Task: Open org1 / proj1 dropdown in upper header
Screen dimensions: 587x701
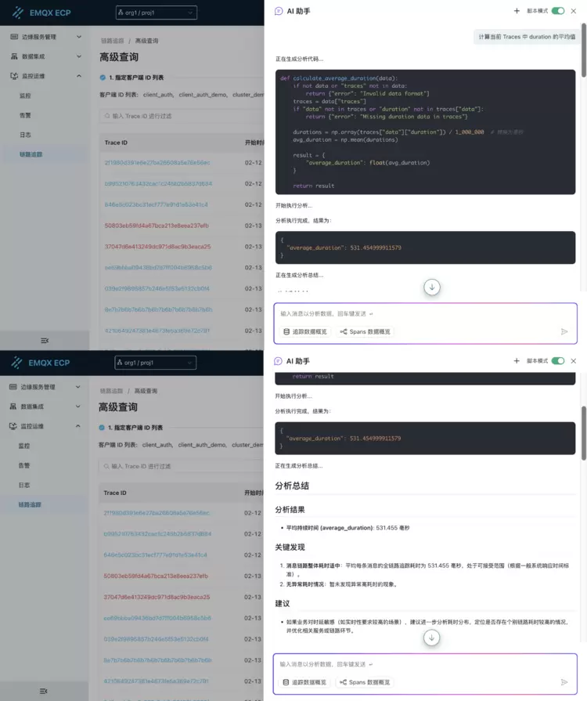Action: pos(156,13)
